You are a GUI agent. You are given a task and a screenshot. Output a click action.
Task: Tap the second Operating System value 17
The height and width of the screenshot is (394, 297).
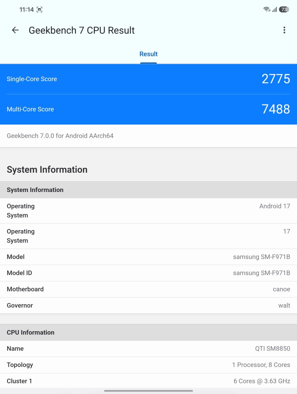coord(287,232)
